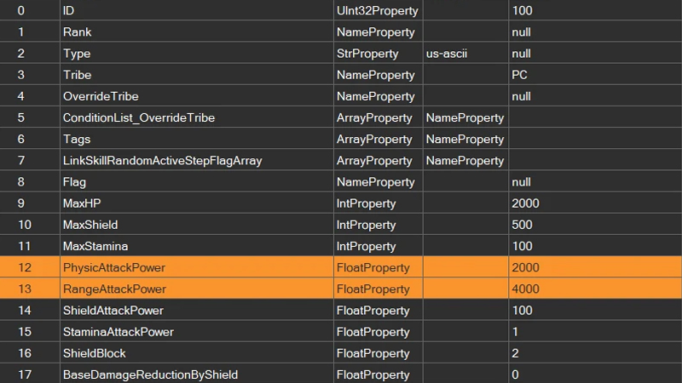Select the MaxHP property name cell
The image size is (682, 383).
point(197,203)
